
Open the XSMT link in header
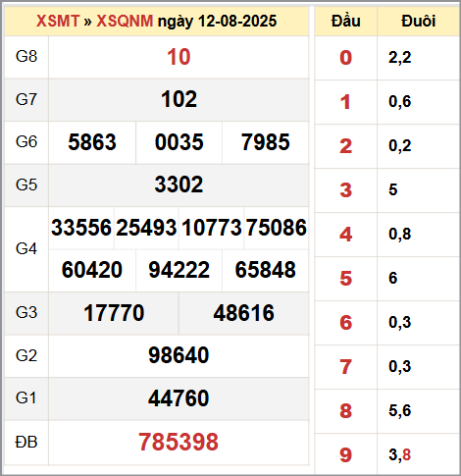click(x=58, y=21)
